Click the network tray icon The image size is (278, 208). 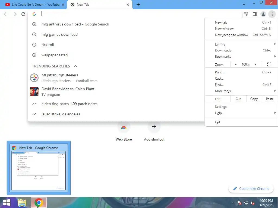tap(246, 203)
